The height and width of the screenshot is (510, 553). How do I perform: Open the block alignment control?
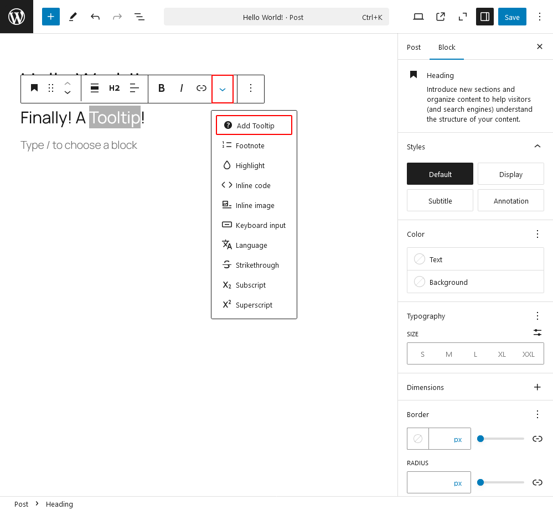coord(95,88)
